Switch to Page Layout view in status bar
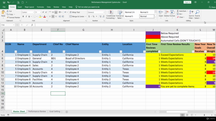 click(187, 115)
